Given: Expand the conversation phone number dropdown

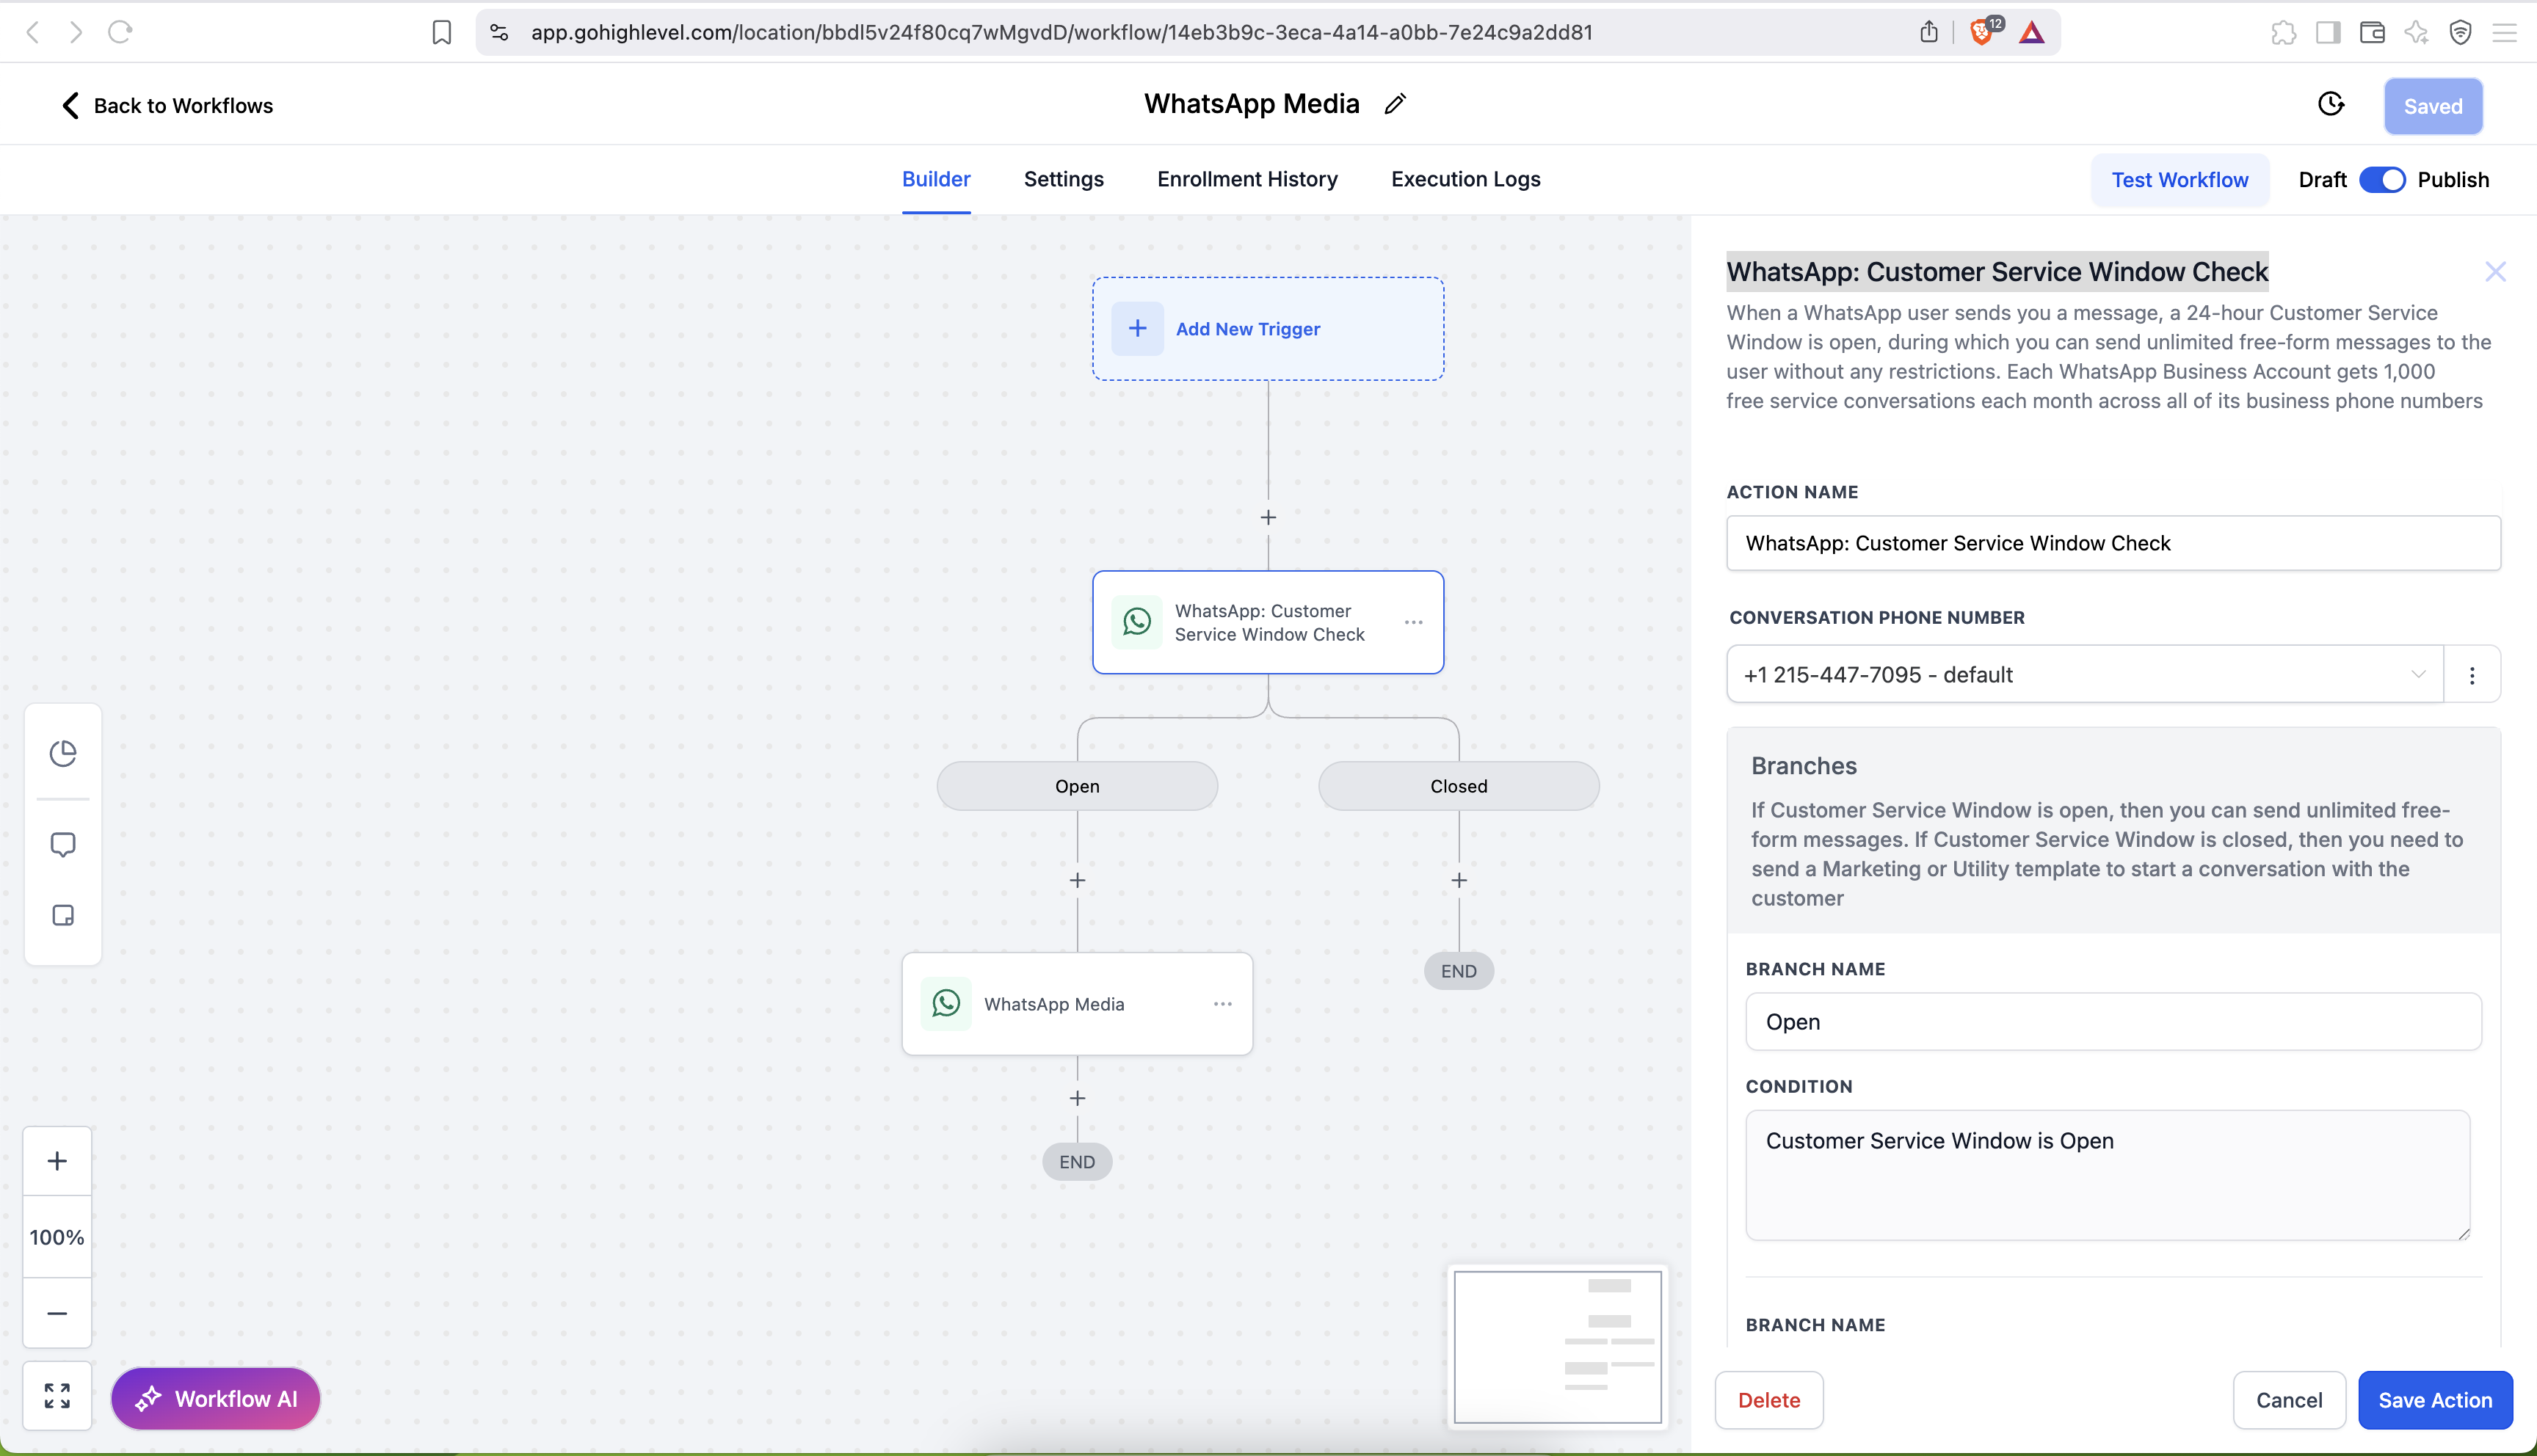Looking at the screenshot, I should pyautogui.click(x=2084, y=675).
